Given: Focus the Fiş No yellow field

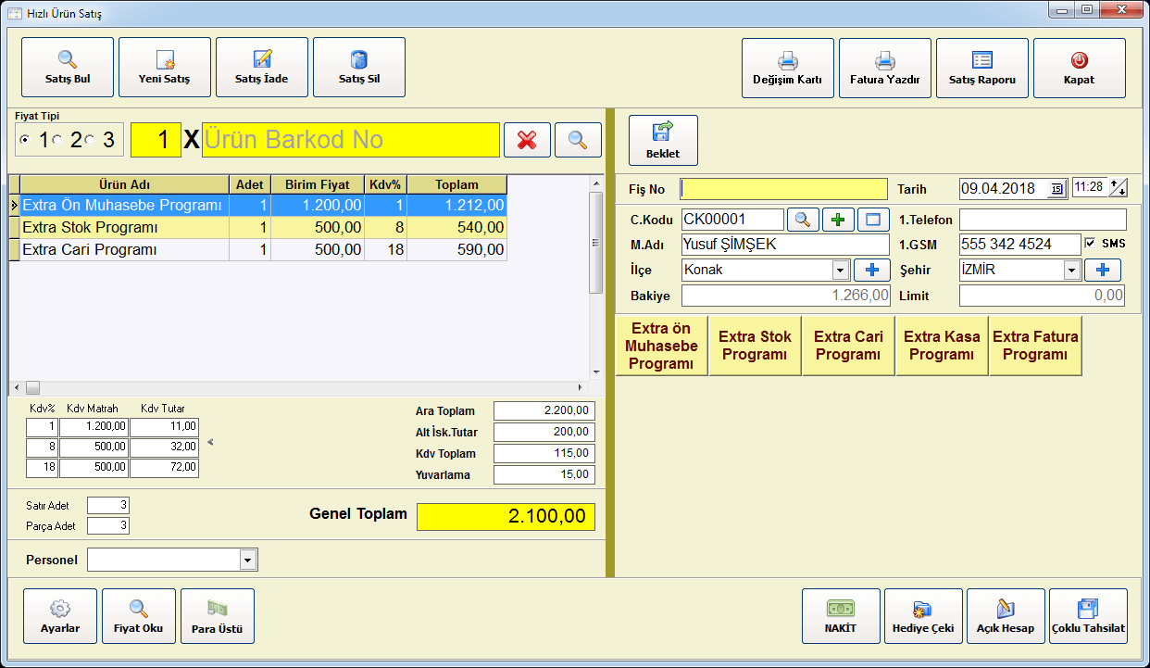Looking at the screenshot, I should [x=783, y=189].
